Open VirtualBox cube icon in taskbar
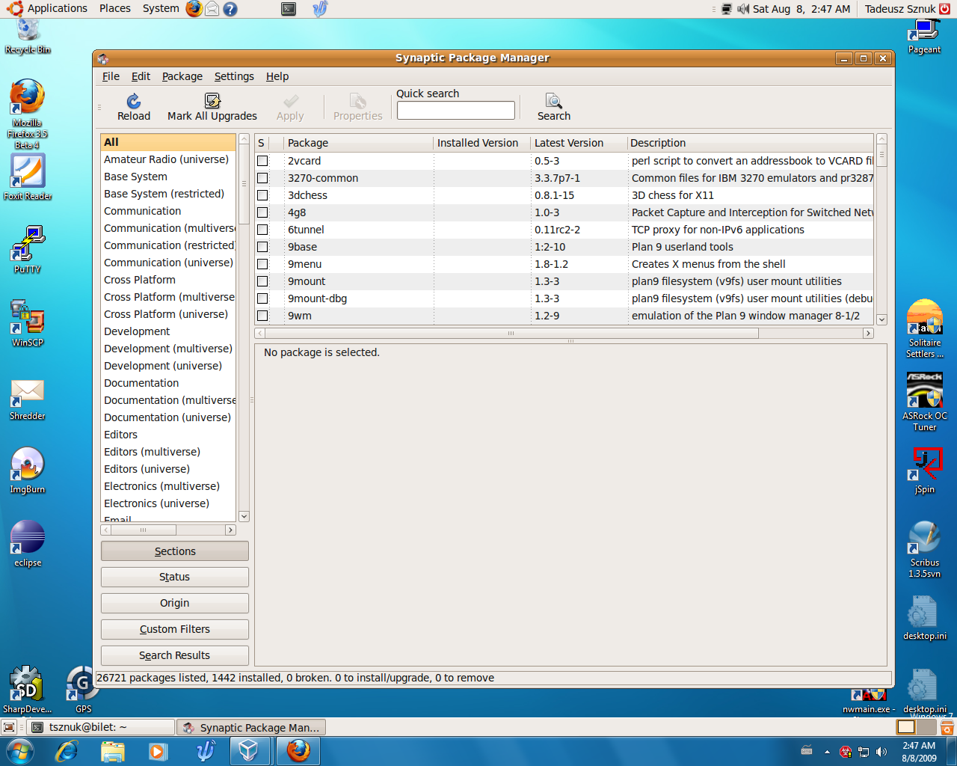This screenshot has height=766, width=957. click(248, 750)
